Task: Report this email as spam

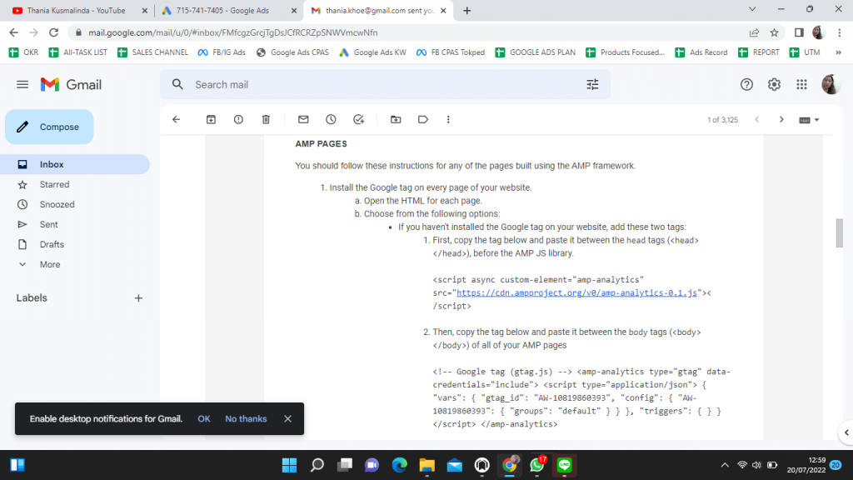Action: 238,119
